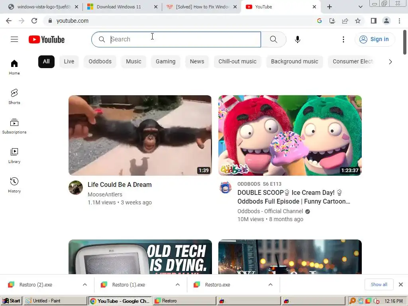Image resolution: width=408 pixels, height=306 pixels.
Task: Open the Windows Start button
Action: point(11,301)
